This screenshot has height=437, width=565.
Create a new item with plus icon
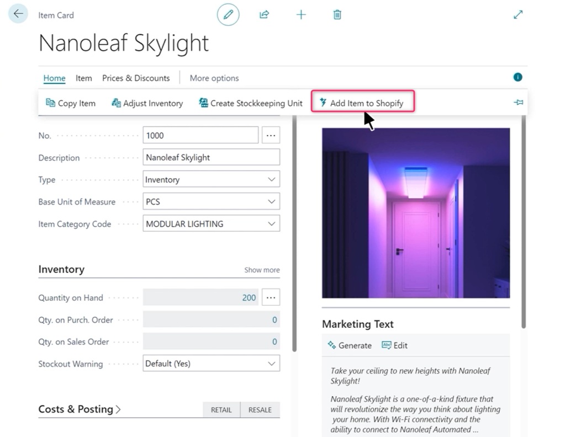point(301,15)
